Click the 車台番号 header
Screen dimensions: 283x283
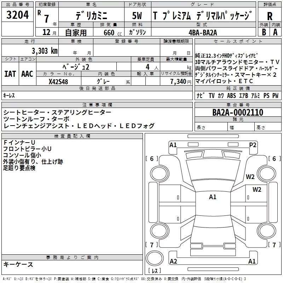[x=238, y=105]
